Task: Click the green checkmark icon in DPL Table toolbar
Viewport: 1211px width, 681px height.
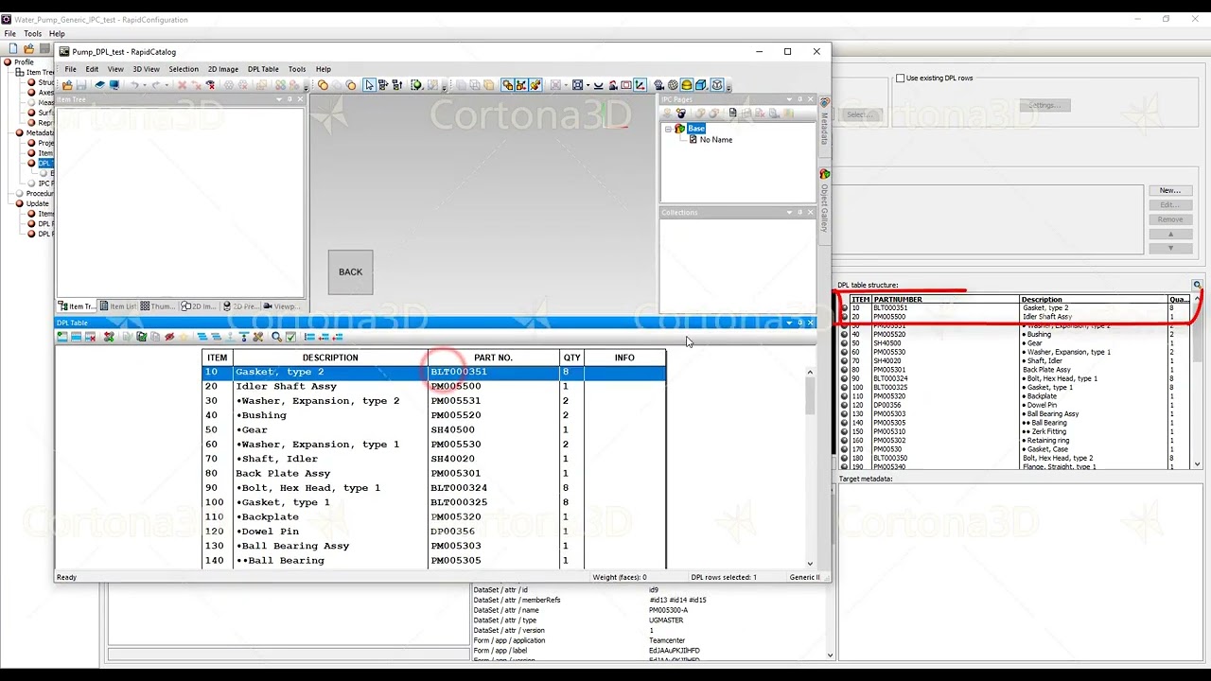Action: coord(290,337)
